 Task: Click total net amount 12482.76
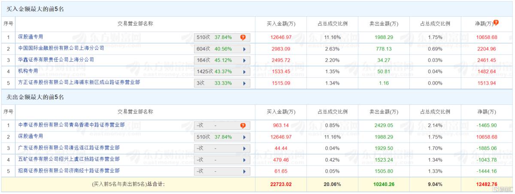click(x=486, y=184)
